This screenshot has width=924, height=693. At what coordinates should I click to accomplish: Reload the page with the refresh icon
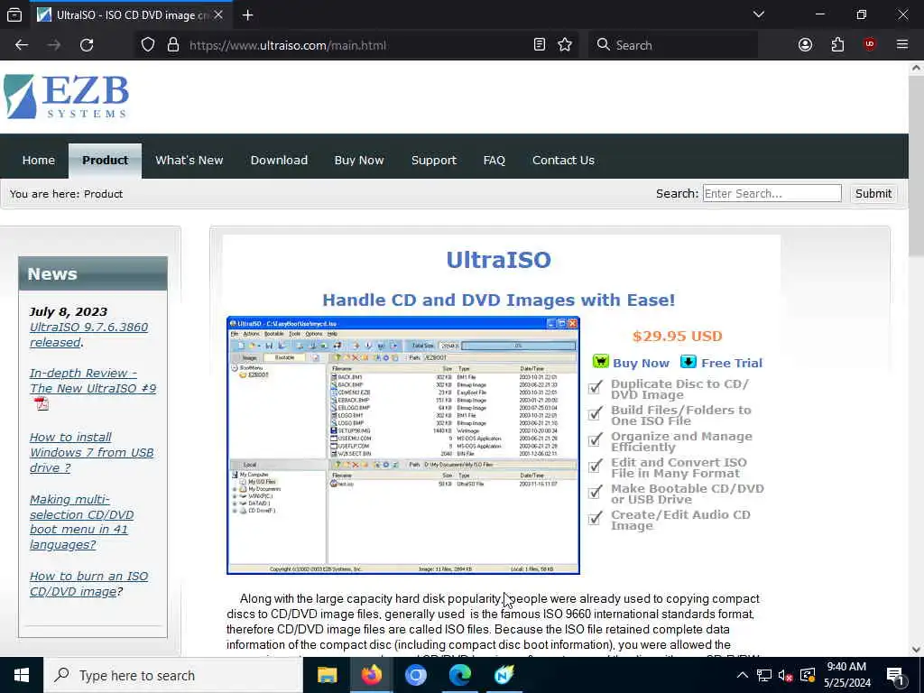click(87, 45)
